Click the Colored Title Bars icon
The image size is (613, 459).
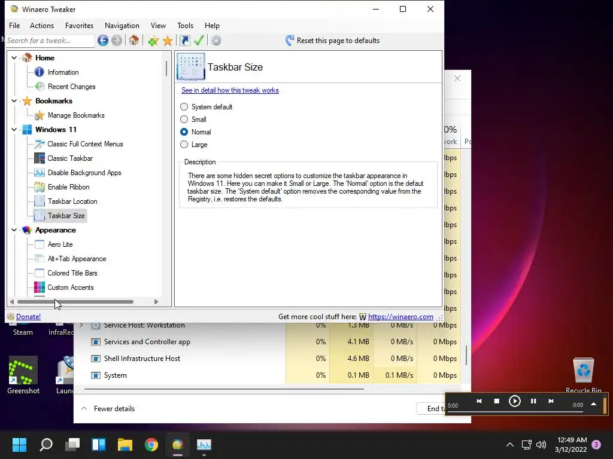[x=40, y=273]
